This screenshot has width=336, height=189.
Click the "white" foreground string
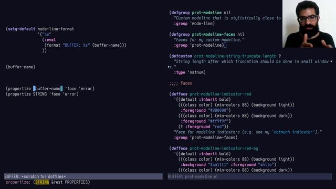[266, 165]
